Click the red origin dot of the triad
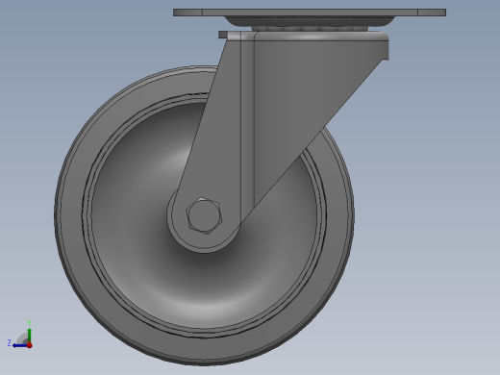Image resolution: width=500 pixels, height=375 pixels. (30, 345)
